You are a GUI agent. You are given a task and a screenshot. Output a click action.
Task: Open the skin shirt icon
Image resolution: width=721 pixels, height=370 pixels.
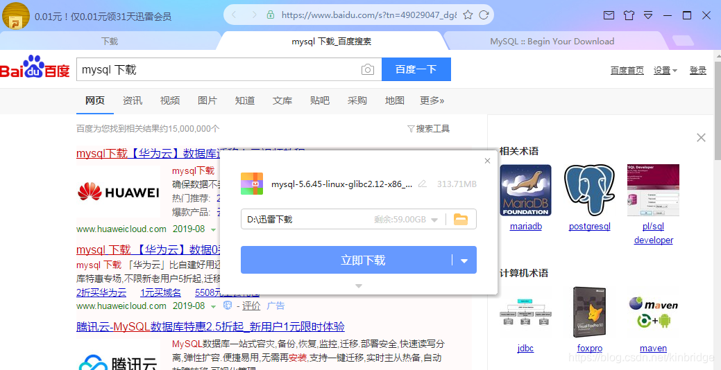click(629, 15)
